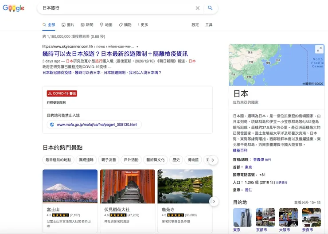This screenshot has width=328, height=234.
Task: Click next arrow on attractions carousel
Action: coord(214,201)
